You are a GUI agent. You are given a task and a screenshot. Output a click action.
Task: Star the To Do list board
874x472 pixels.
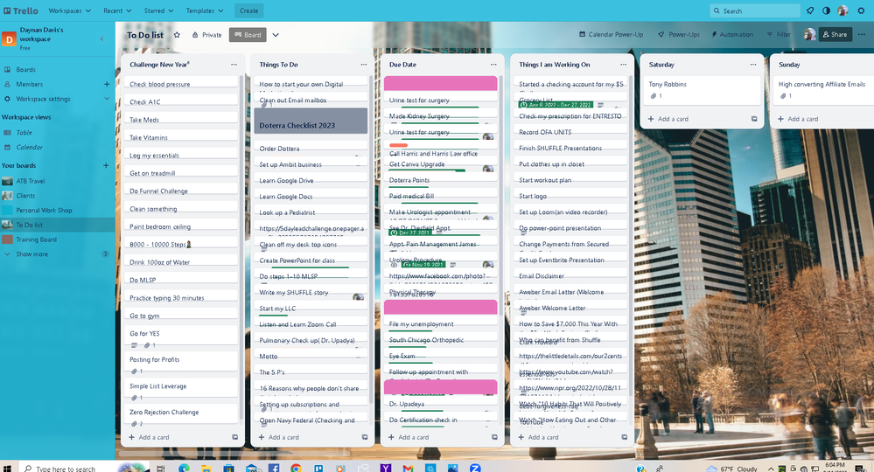coord(177,34)
